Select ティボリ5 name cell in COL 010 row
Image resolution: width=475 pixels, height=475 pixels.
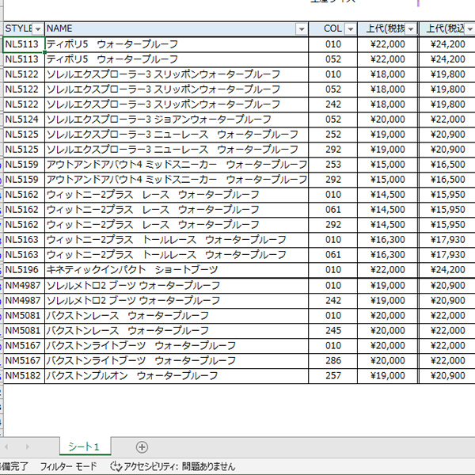click(177, 44)
